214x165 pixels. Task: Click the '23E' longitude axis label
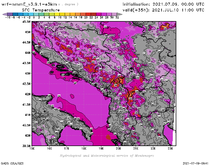click(x=170, y=148)
